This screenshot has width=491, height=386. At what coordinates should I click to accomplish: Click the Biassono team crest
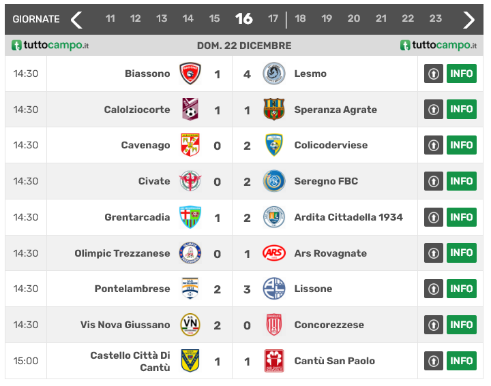pyautogui.click(x=190, y=74)
